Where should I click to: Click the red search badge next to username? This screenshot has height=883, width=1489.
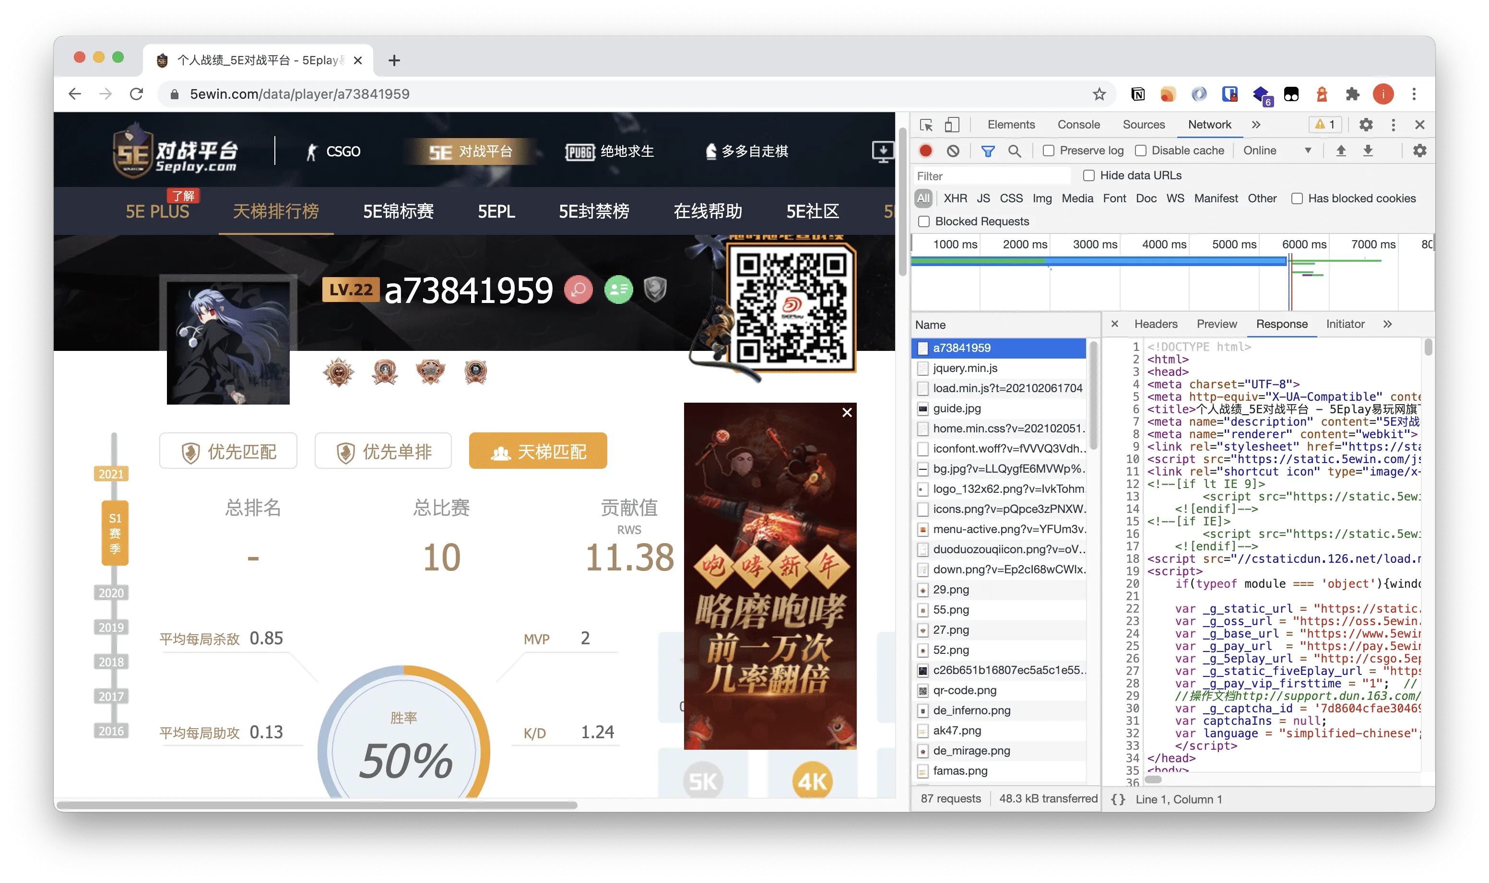pyautogui.click(x=578, y=290)
